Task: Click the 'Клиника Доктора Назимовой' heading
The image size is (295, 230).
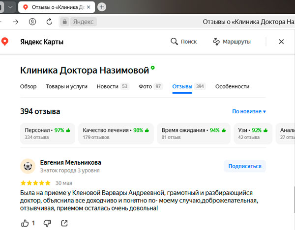Action: tap(85, 70)
